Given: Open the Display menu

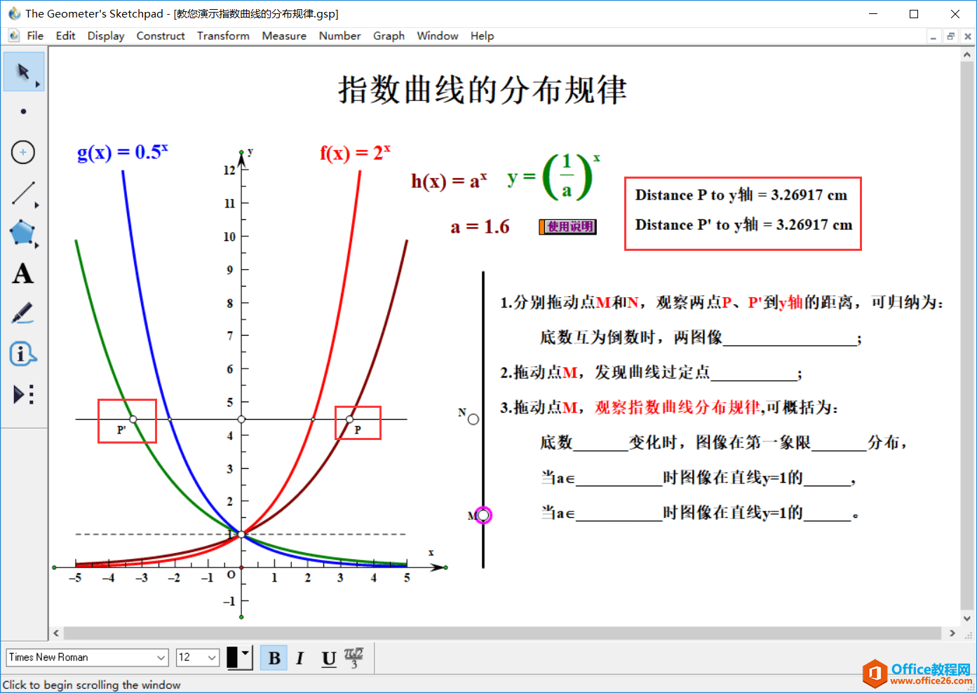Looking at the screenshot, I should pos(106,36).
